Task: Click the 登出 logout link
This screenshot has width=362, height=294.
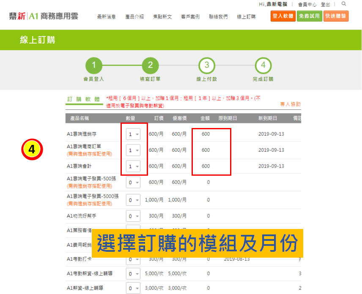Action: pos(325,4)
